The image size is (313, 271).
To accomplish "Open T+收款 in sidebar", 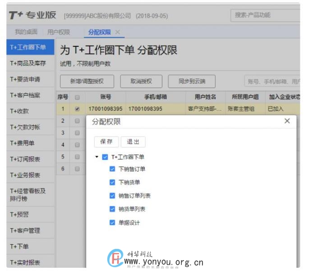I will (30, 111).
